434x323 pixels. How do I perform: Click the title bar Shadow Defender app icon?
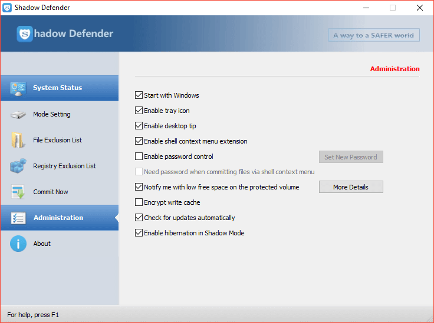(7, 8)
